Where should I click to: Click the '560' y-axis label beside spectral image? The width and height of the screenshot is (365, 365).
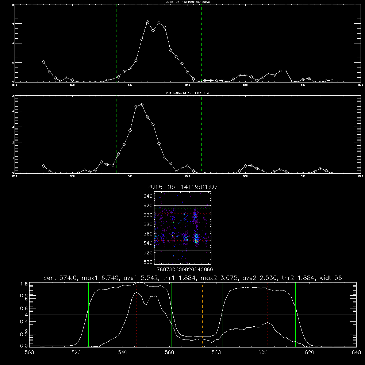[148, 234]
